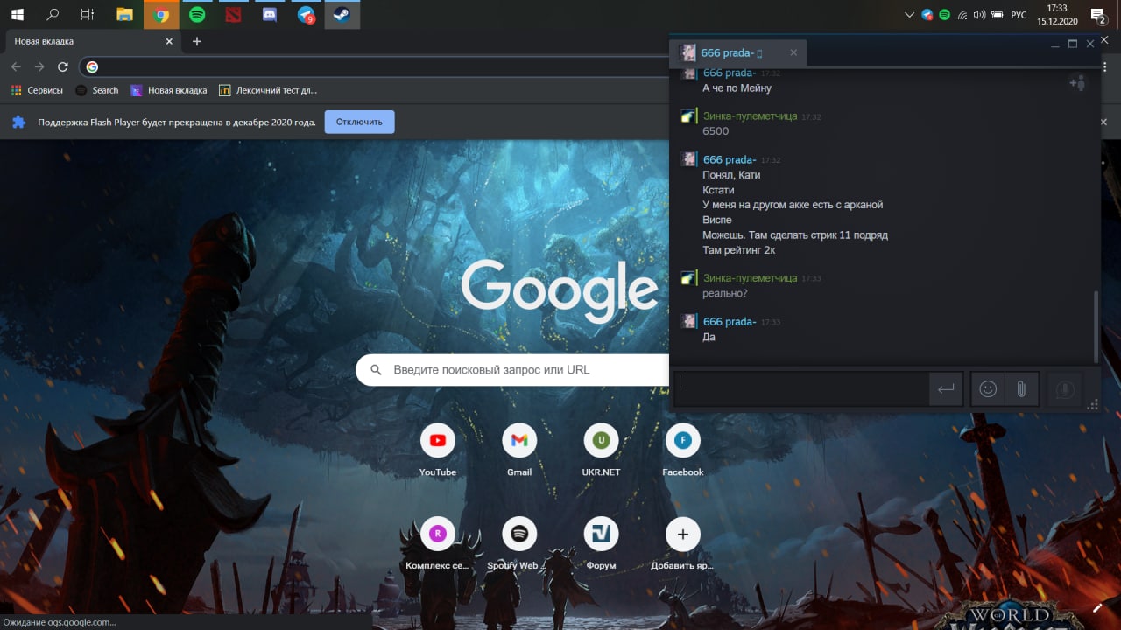This screenshot has width=1121, height=630.
Task: Click the Отключить Flash Player button
Action: pyautogui.click(x=359, y=122)
